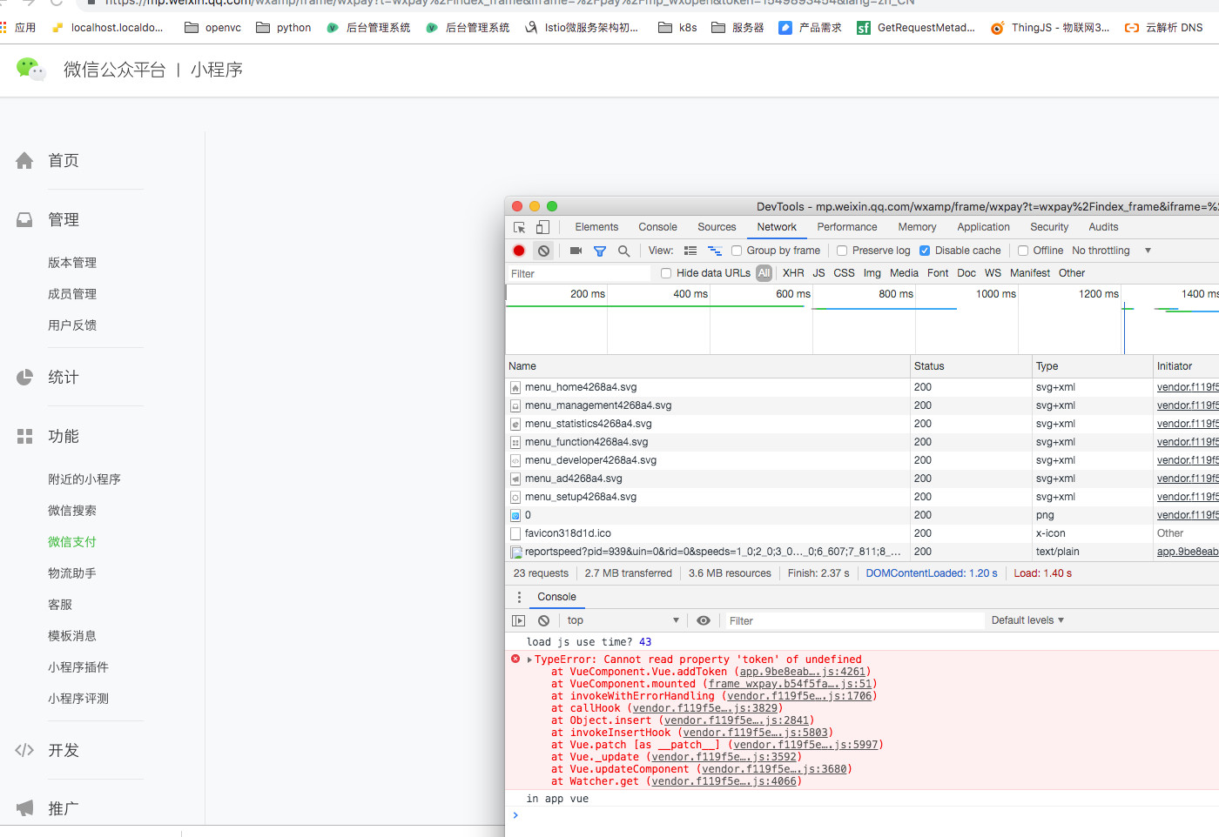Viewport: 1219px width, 837px height.
Task: Check the Hide data URLs checkbox
Action: click(x=666, y=273)
